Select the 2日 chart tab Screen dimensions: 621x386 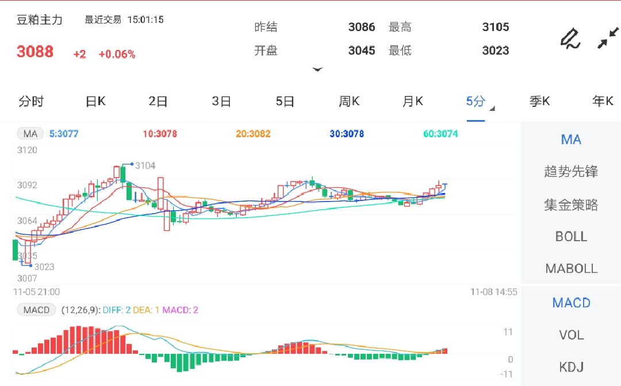click(x=158, y=102)
